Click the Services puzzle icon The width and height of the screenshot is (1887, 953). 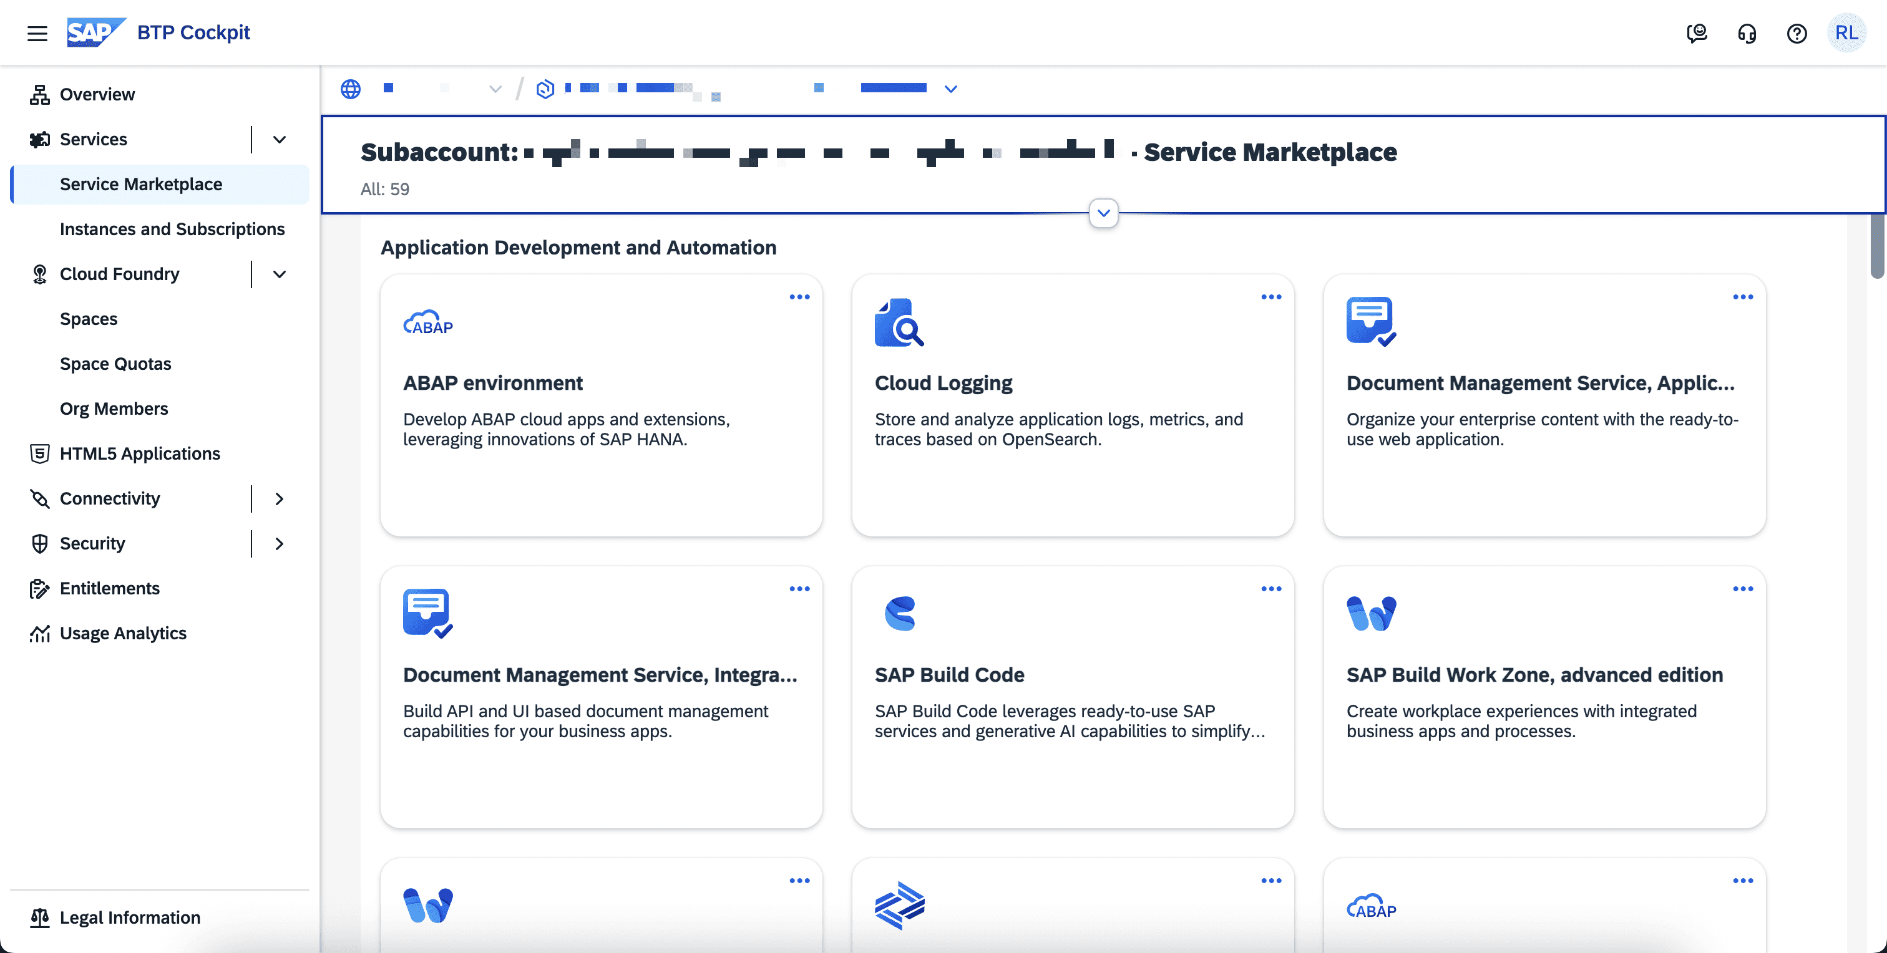39,139
